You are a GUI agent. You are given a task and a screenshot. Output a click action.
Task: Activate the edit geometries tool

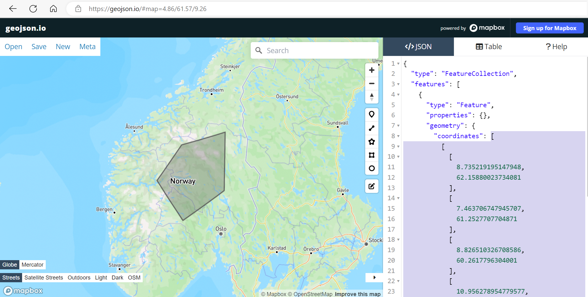click(372, 186)
